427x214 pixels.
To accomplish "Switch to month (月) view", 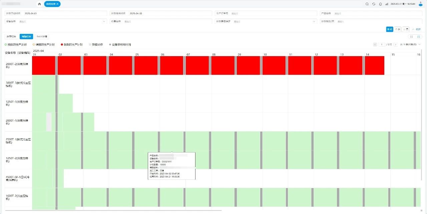I will tap(418, 37).
